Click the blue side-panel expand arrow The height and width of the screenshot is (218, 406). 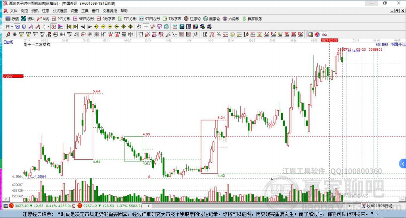pyautogui.click(x=402, y=164)
